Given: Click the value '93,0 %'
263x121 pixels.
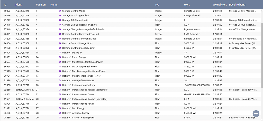Looking at the screenshot, I should [x=187, y=118].
